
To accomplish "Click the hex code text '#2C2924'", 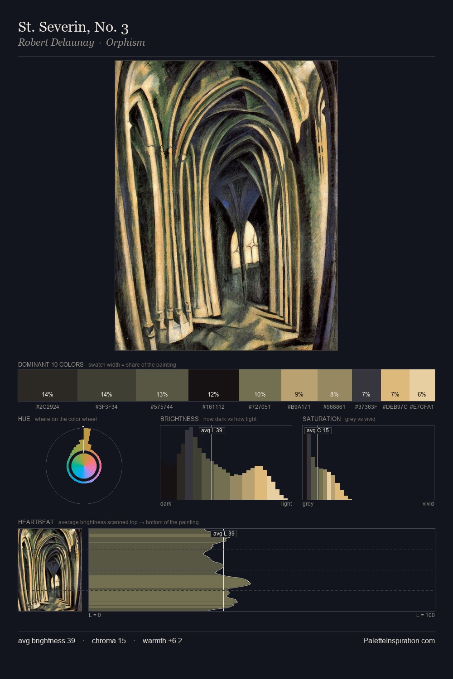I will (x=48, y=407).
